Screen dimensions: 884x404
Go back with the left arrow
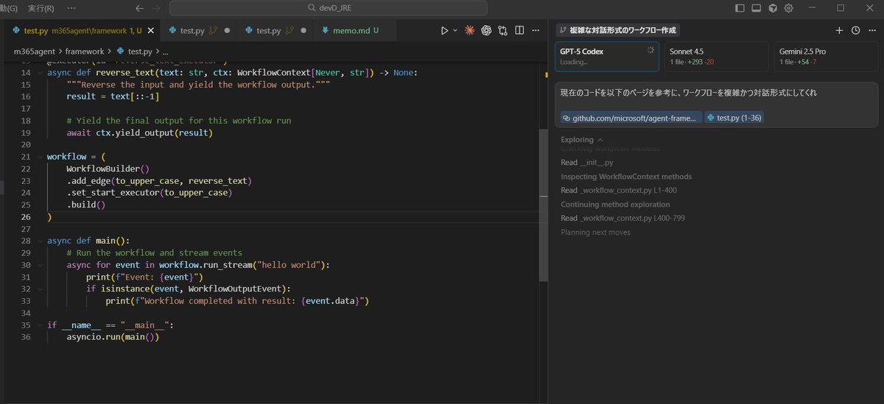coord(140,8)
